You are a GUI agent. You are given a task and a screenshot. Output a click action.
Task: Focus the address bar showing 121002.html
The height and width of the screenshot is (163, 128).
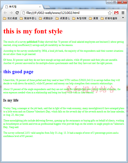[67, 13]
